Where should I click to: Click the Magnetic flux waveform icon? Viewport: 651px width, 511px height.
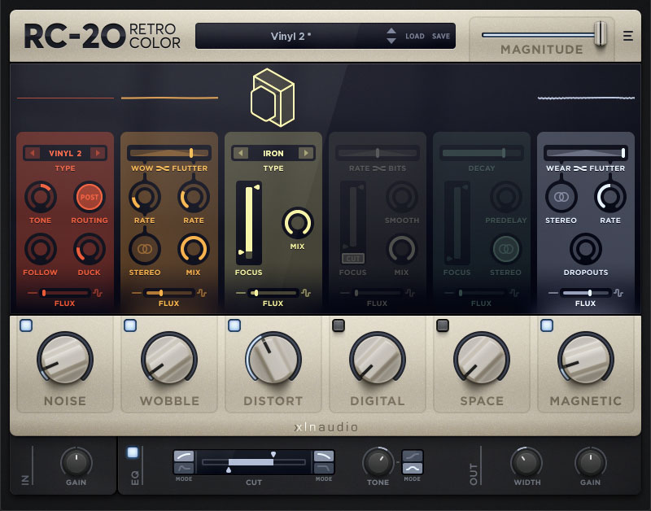[618, 293]
